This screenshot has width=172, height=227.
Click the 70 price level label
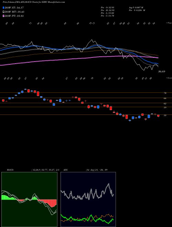[x=165, y=93]
